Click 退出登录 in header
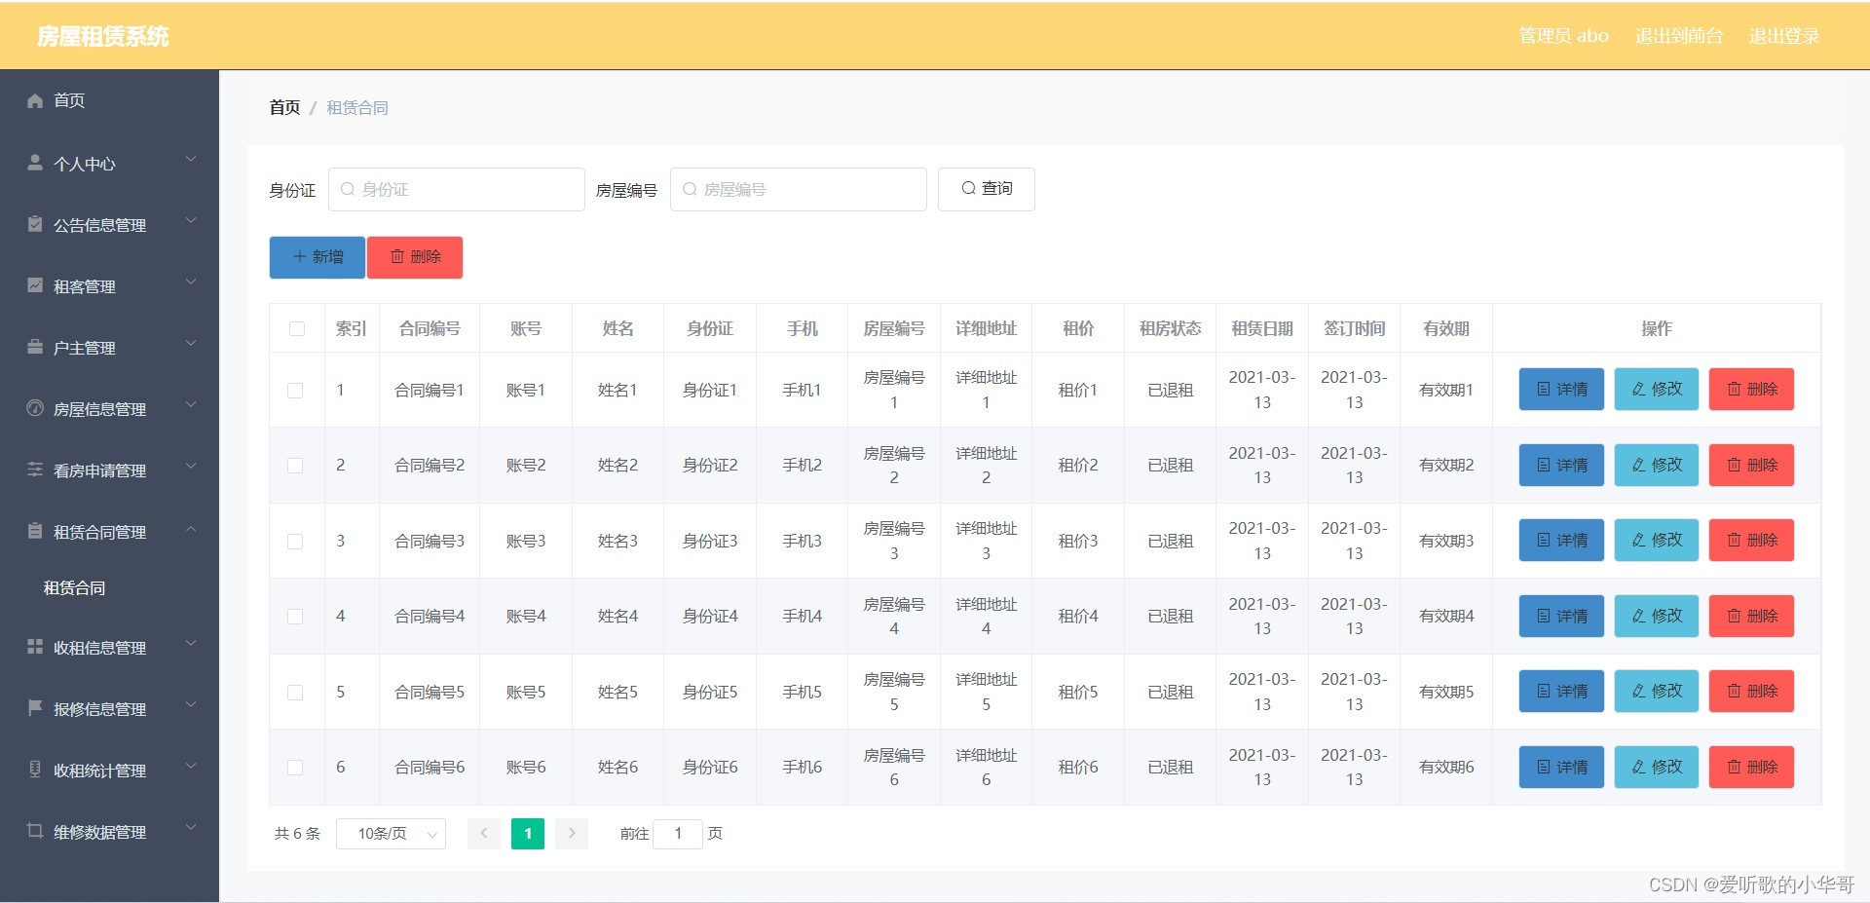 (1784, 36)
